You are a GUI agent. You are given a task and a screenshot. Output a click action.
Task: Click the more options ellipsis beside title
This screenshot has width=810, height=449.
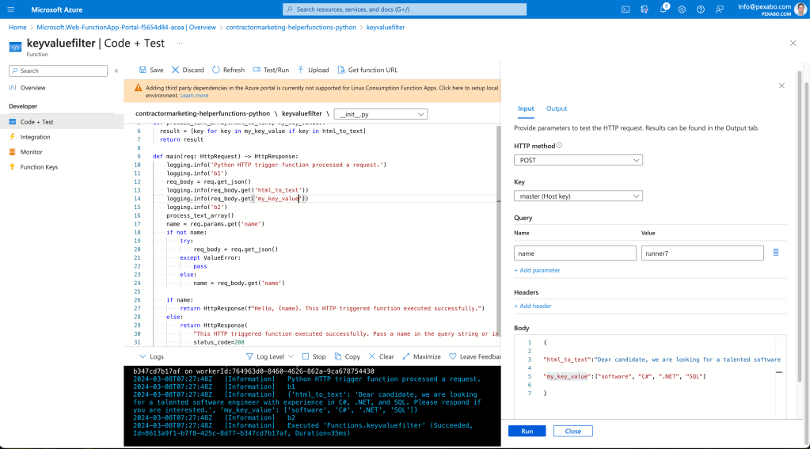(179, 43)
